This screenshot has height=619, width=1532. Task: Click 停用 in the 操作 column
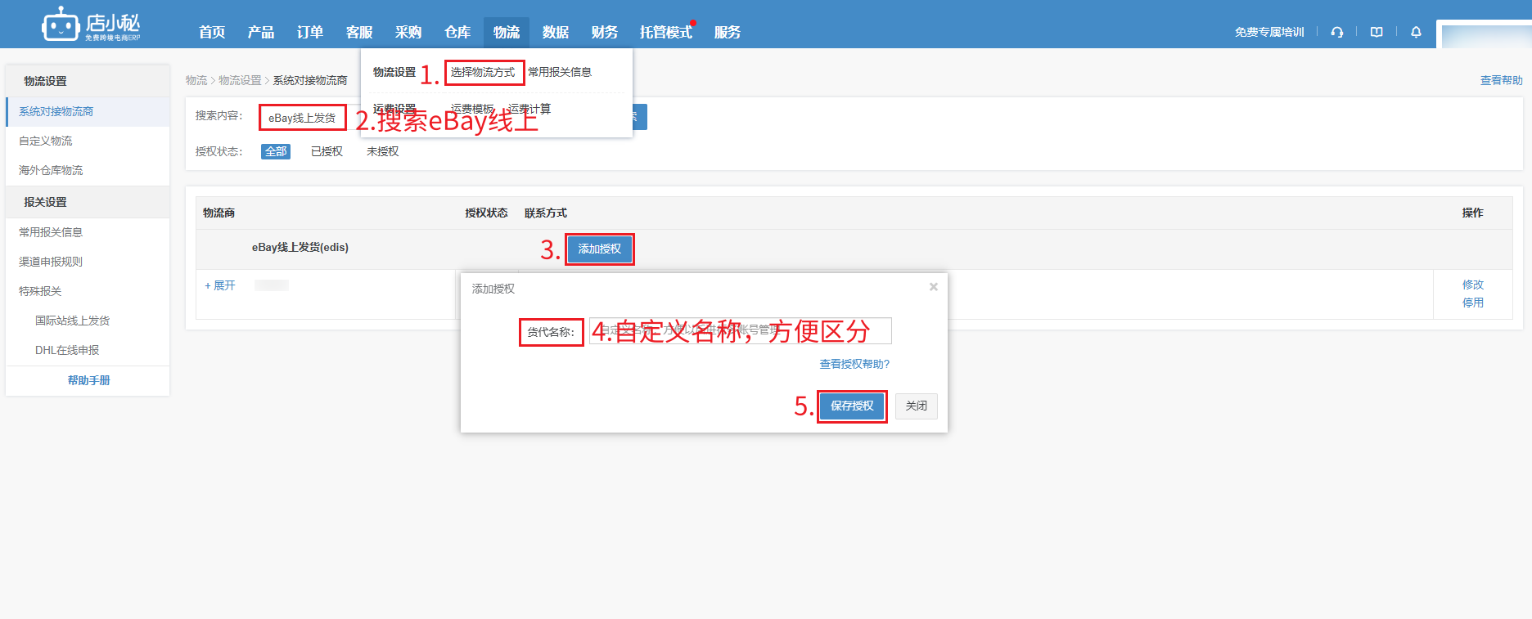[x=1473, y=303]
